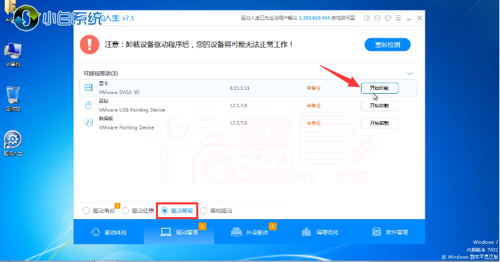This screenshot has width=500, height=262.
Task: Select the 高级驱动 radio option
Action: click(204, 211)
